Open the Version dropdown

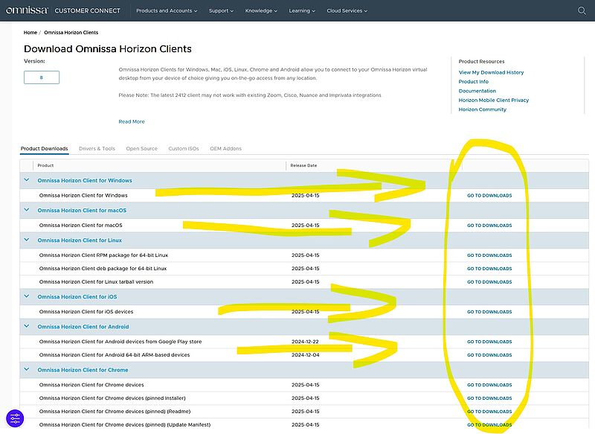pyautogui.click(x=42, y=77)
